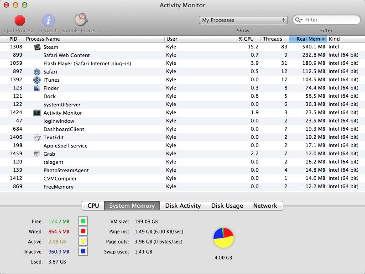Click the 123.2 MB Free memory value
Screen dimensions: 365x274
[59, 221]
